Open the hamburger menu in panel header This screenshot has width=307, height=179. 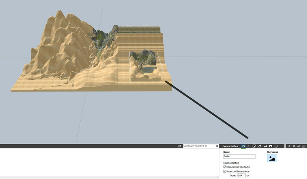304,146
